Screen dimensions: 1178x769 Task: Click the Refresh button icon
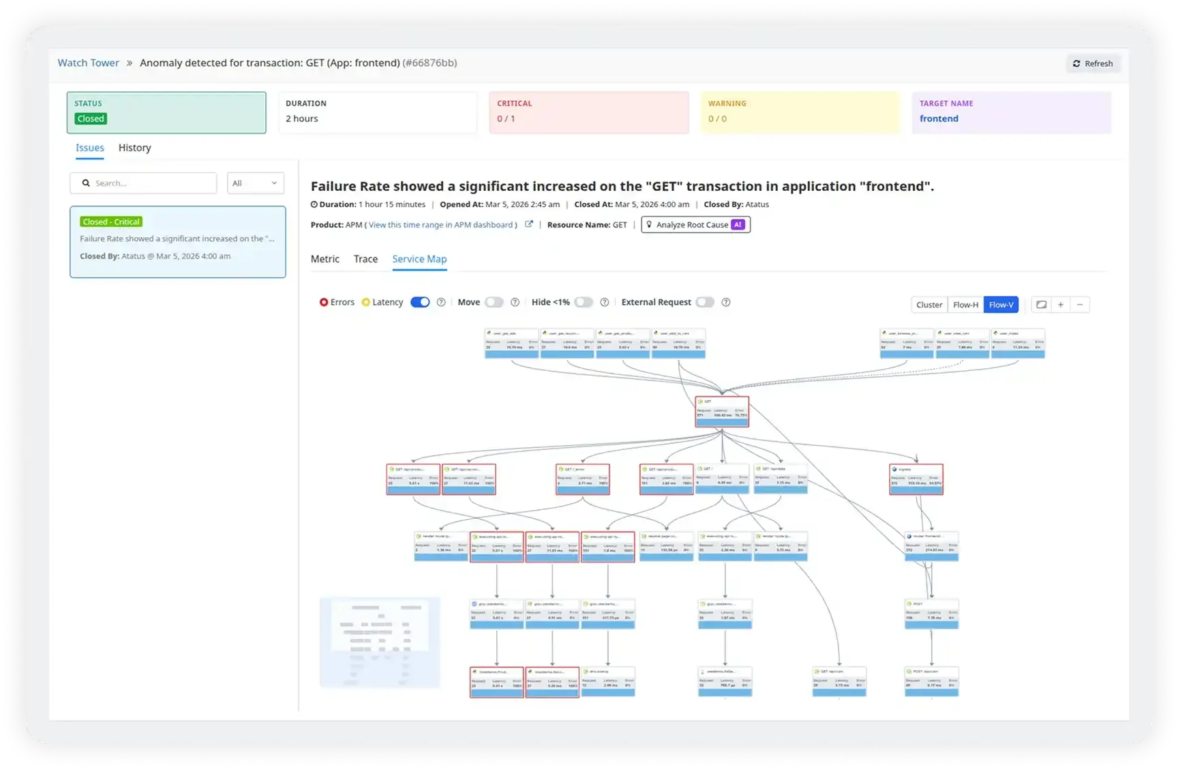tap(1076, 63)
